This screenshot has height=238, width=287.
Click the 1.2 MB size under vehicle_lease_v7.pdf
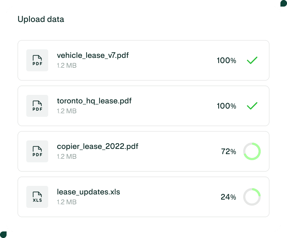(67, 66)
